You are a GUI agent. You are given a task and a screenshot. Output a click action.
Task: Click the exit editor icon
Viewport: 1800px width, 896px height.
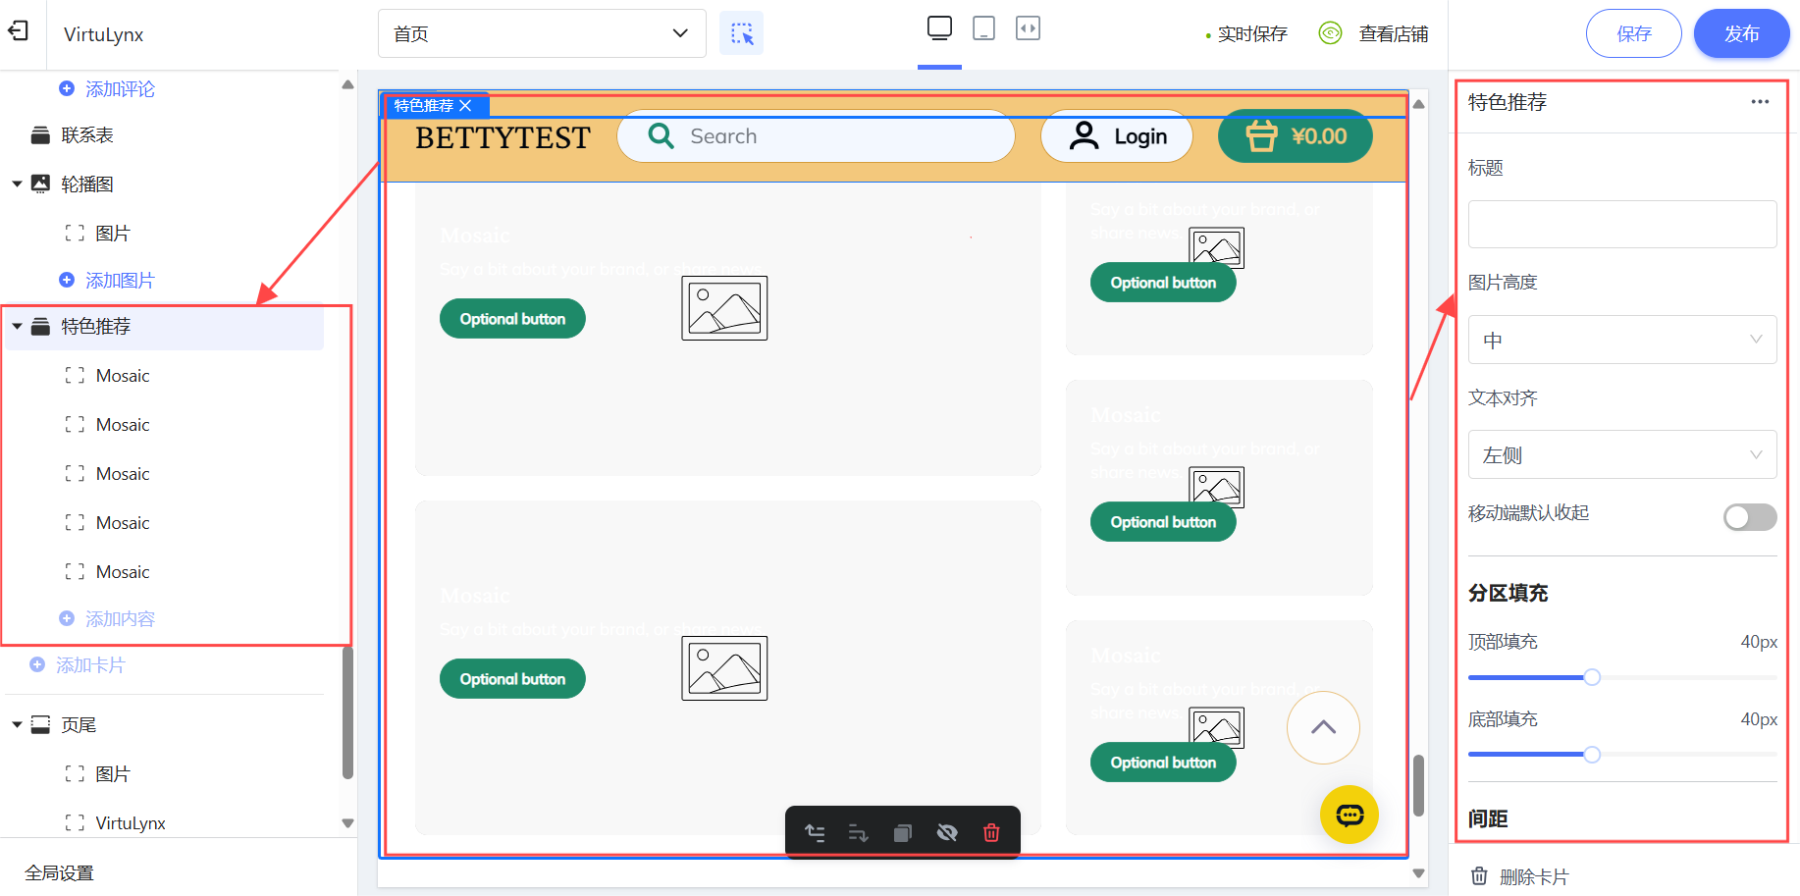(19, 31)
